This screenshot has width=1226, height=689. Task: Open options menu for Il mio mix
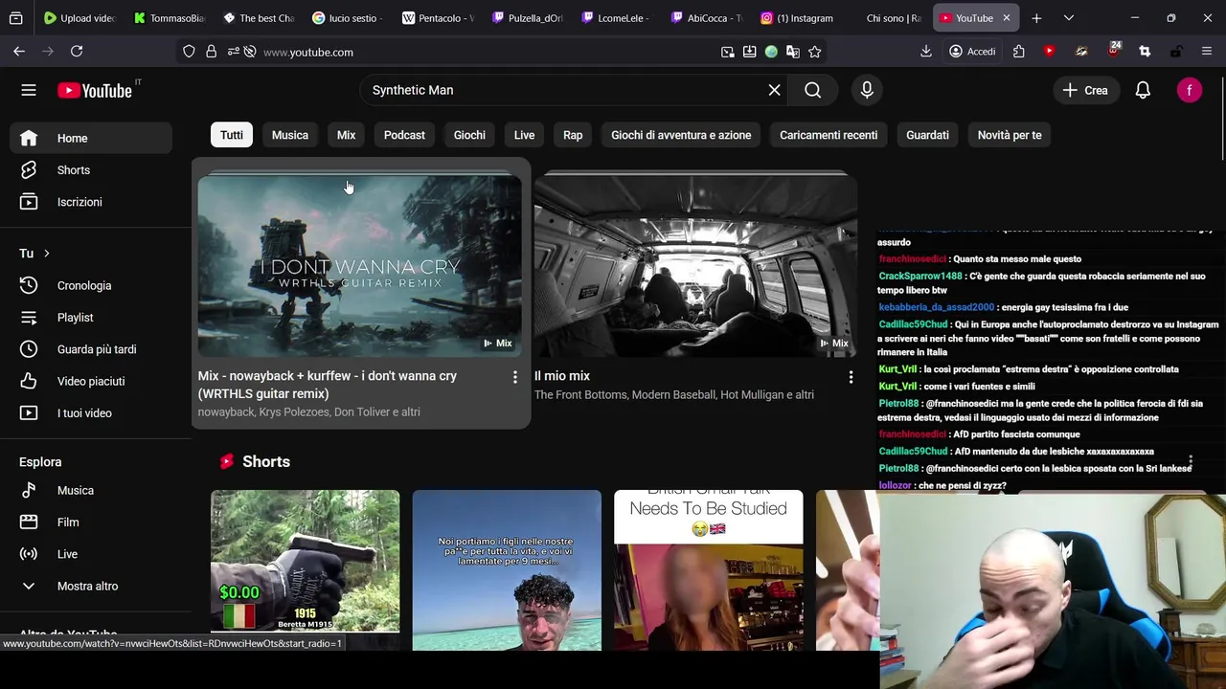click(851, 377)
